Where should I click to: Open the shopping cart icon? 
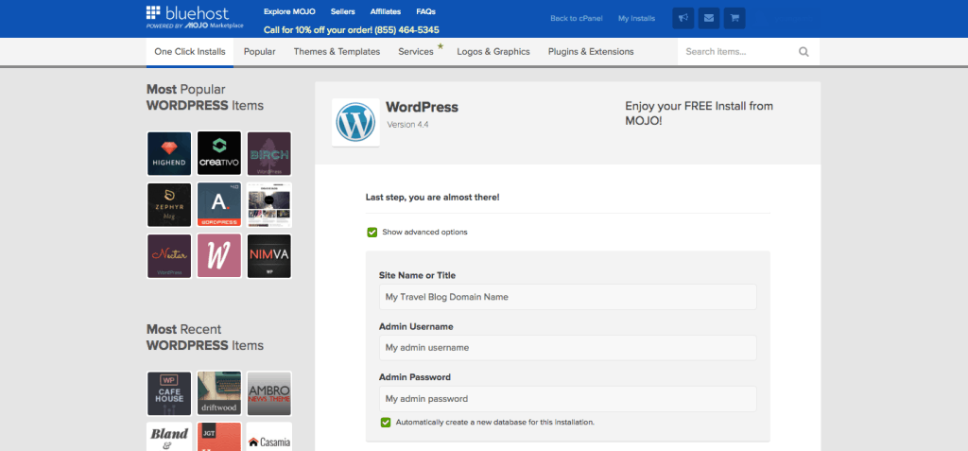(x=735, y=19)
